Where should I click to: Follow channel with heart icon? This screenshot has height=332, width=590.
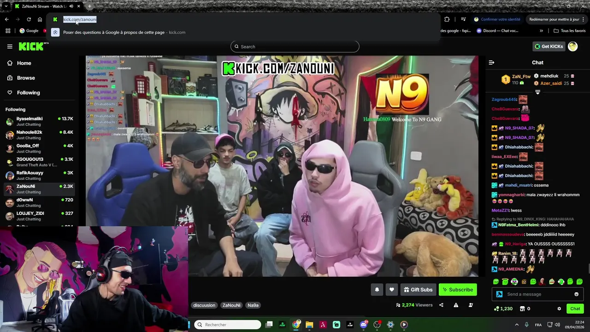click(392, 290)
